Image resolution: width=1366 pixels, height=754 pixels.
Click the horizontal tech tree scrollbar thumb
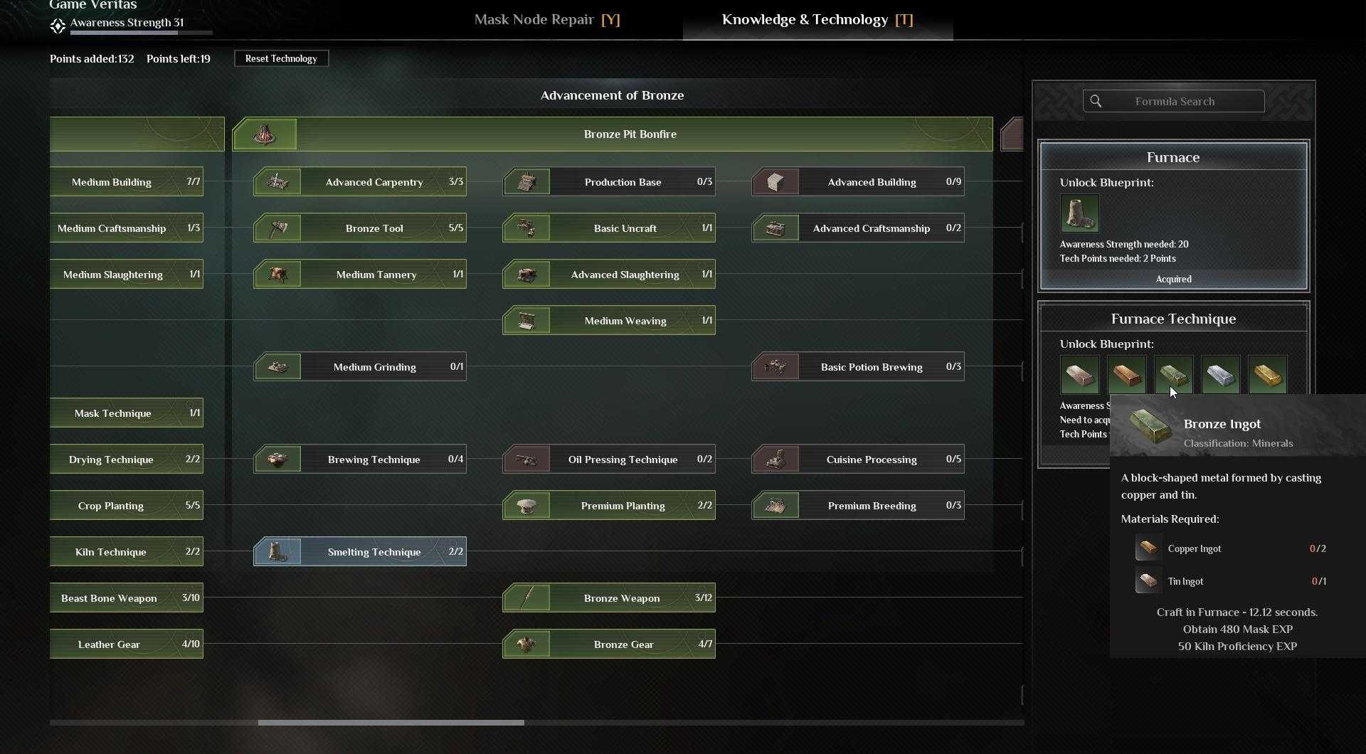tap(391, 722)
